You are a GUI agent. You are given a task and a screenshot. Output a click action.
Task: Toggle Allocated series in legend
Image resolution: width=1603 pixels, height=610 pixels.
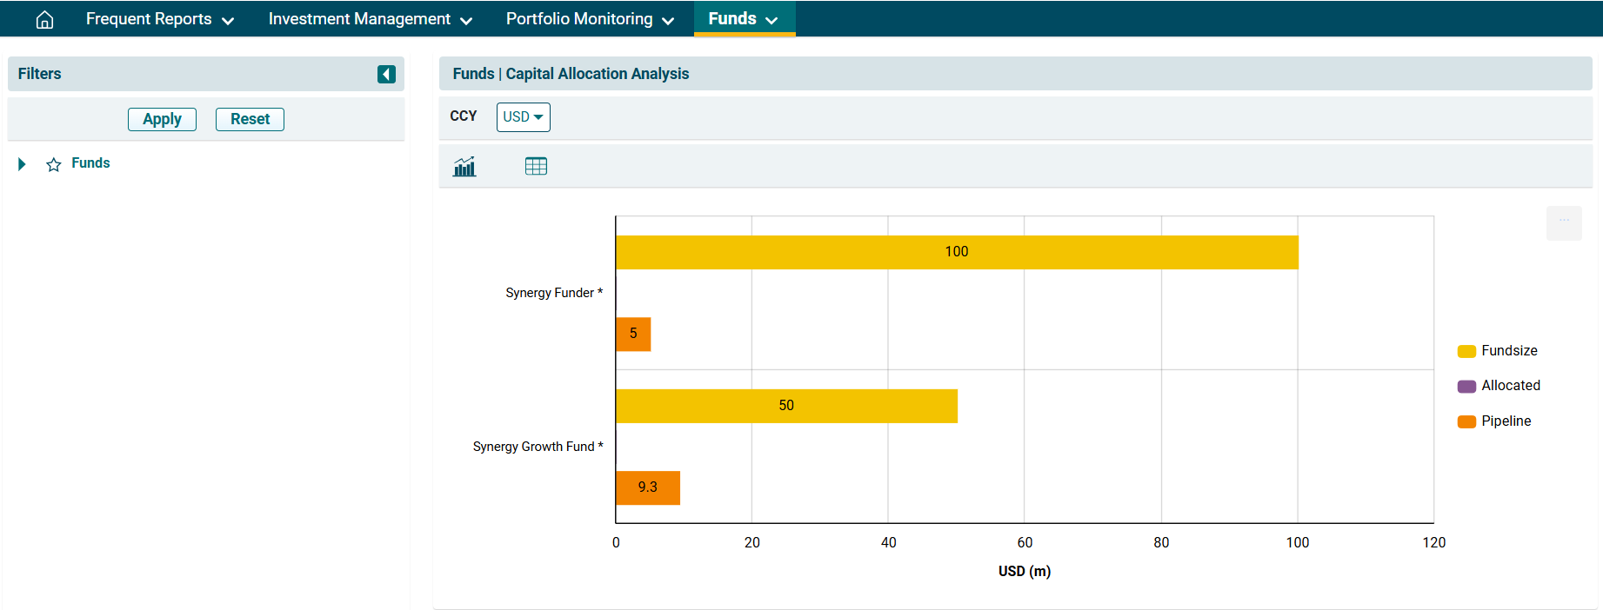[1499, 386]
